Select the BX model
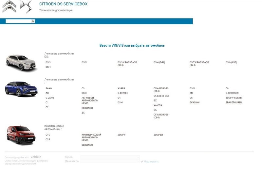This screenshot has width=262, height=173. [x=155, y=100]
